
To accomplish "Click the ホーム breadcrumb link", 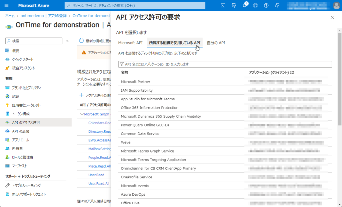I will point(10,16).
